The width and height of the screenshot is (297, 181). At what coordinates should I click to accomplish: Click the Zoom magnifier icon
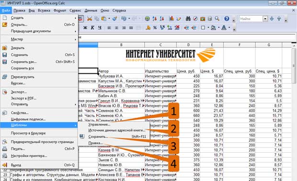[217, 19]
